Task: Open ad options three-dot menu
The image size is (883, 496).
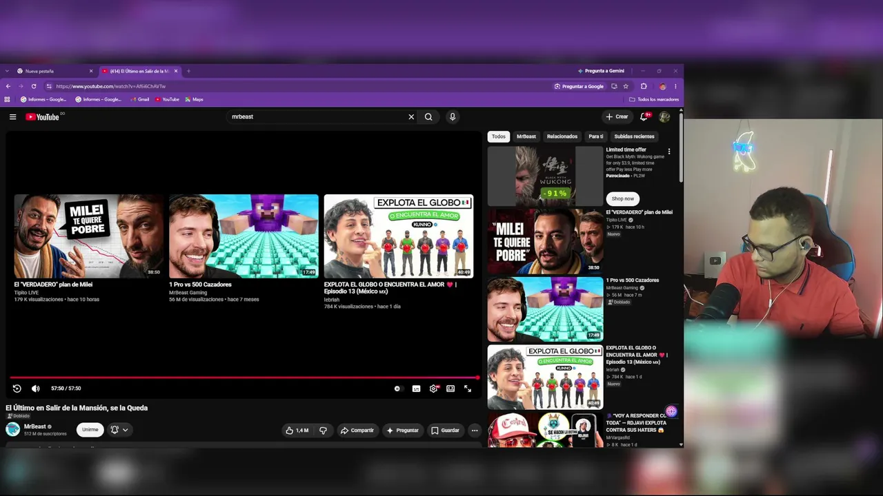Action: click(x=668, y=152)
